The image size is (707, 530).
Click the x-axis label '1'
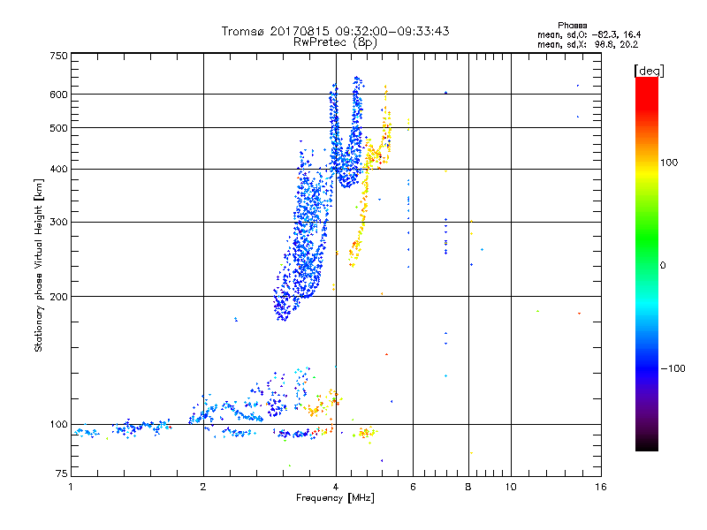pos(71,487)
